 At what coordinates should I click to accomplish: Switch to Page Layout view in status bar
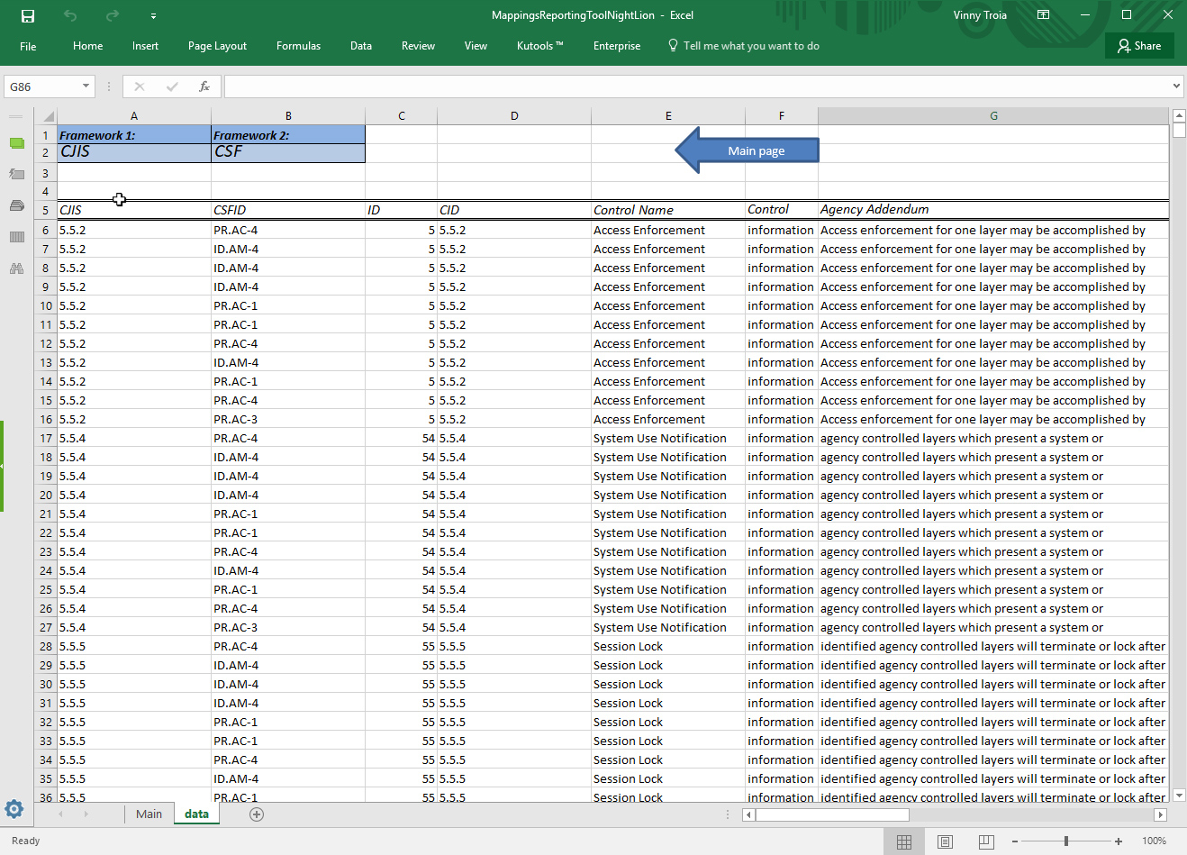(x=945, y=841)
